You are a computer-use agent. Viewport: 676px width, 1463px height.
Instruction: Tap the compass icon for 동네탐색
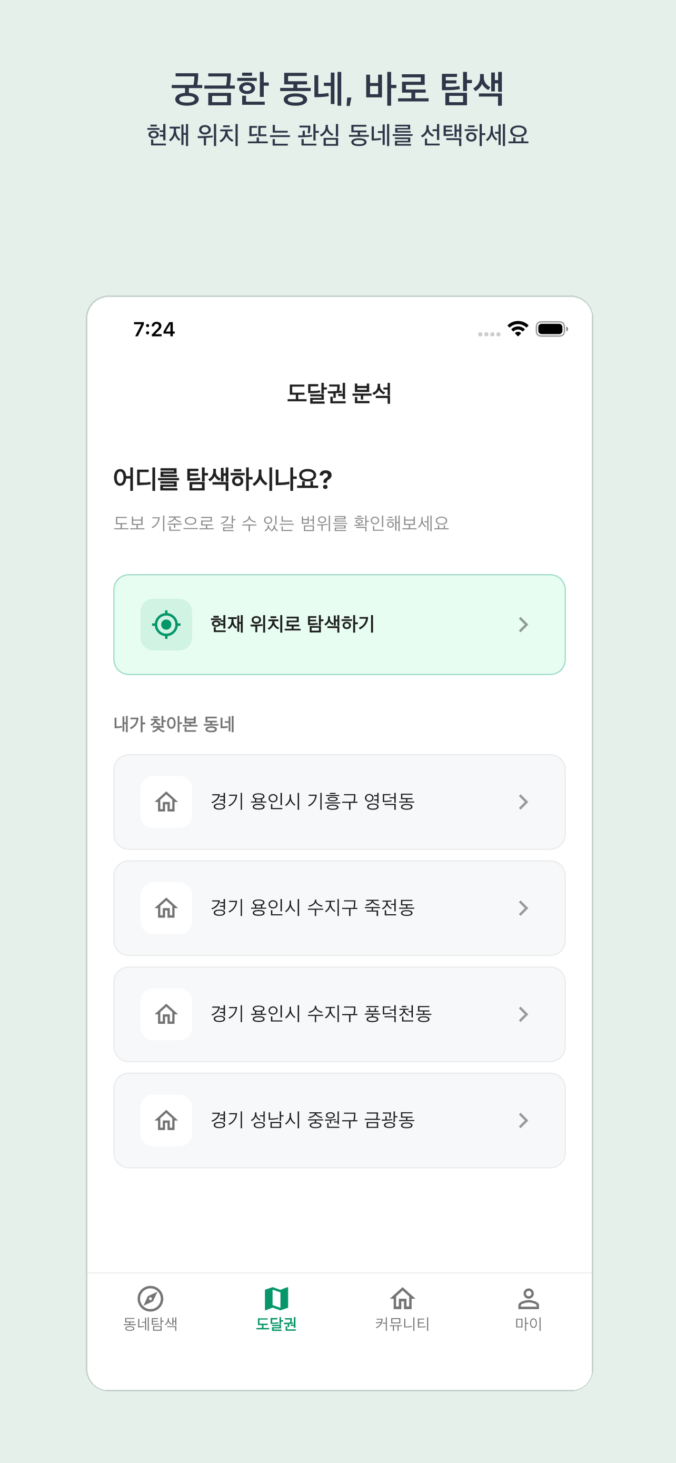coord(151,1298)
